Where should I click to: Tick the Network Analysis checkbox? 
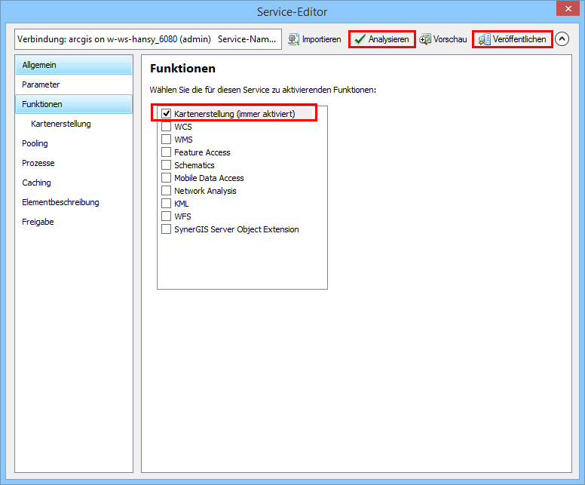pos(166,190)
